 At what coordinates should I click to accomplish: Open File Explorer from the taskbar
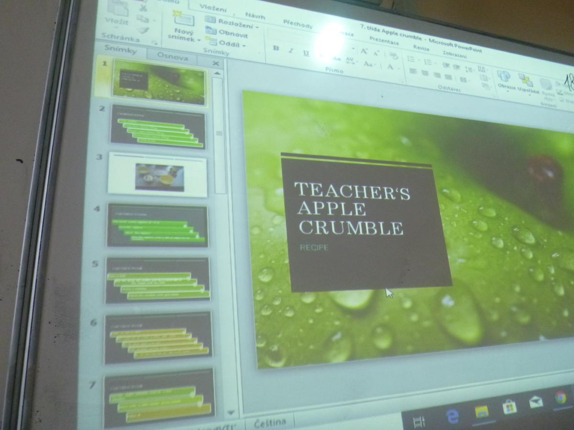click(x=481, y=411)
